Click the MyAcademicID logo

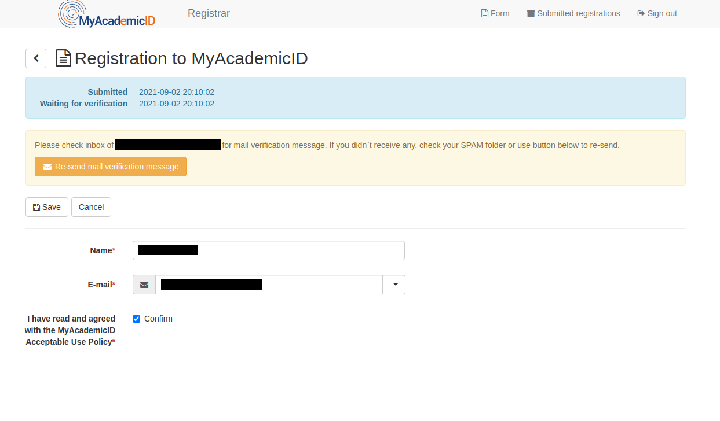(x=107, y=14)
